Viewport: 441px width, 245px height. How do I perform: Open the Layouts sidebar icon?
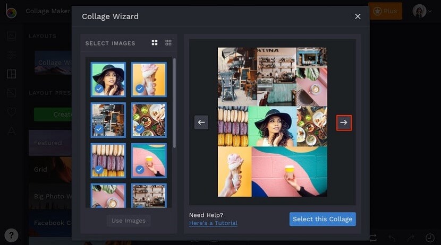click(x=12, y=74)
